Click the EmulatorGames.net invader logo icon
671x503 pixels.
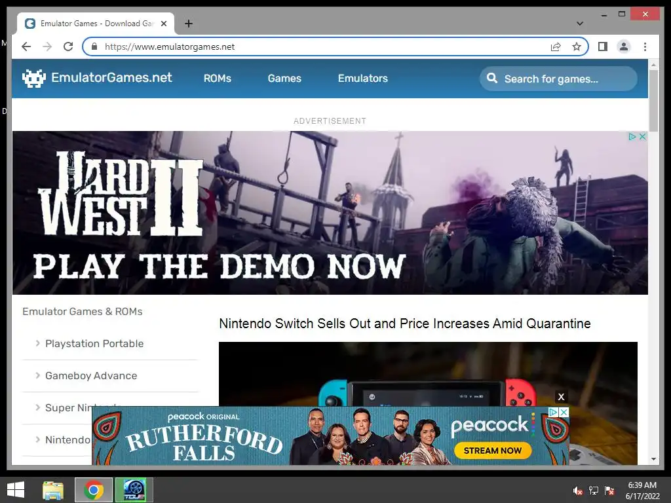pyautogui.click(x=34, y=79)
